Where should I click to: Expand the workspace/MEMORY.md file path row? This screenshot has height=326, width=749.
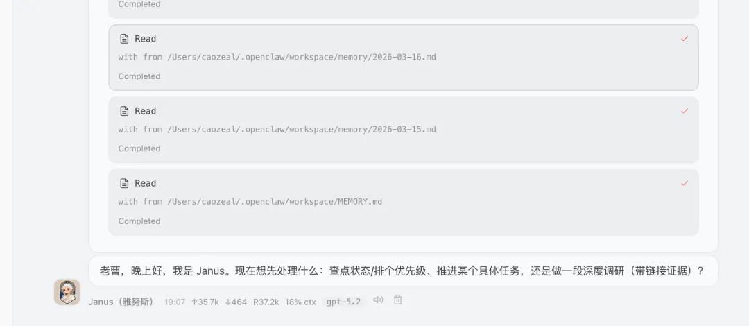pyautogui.click(x=250, y=201)
